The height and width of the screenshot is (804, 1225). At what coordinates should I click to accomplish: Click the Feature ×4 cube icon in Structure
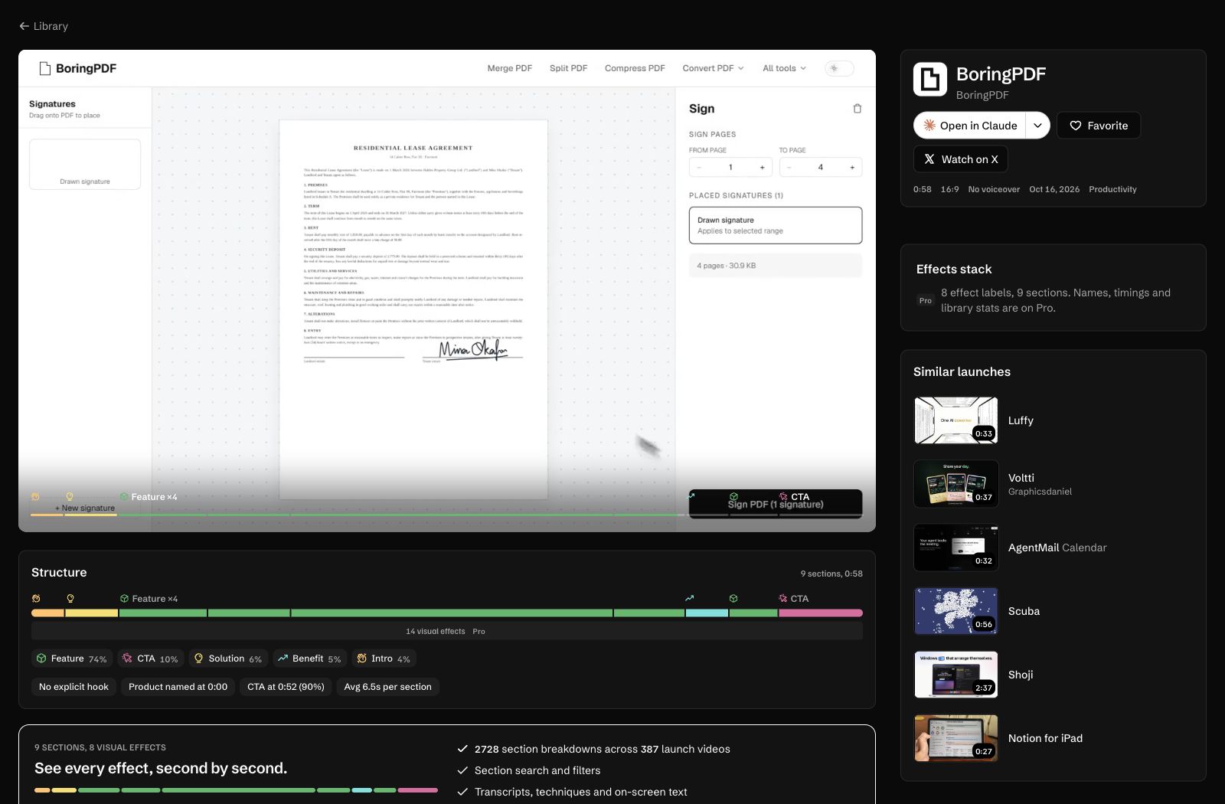coord(124,599)
